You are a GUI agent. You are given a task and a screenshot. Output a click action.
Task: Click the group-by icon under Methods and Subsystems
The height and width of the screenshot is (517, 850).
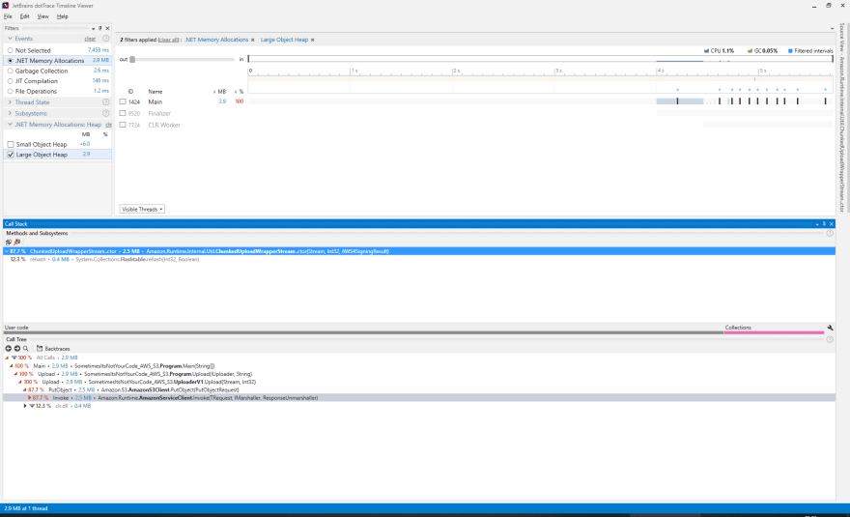8,242
